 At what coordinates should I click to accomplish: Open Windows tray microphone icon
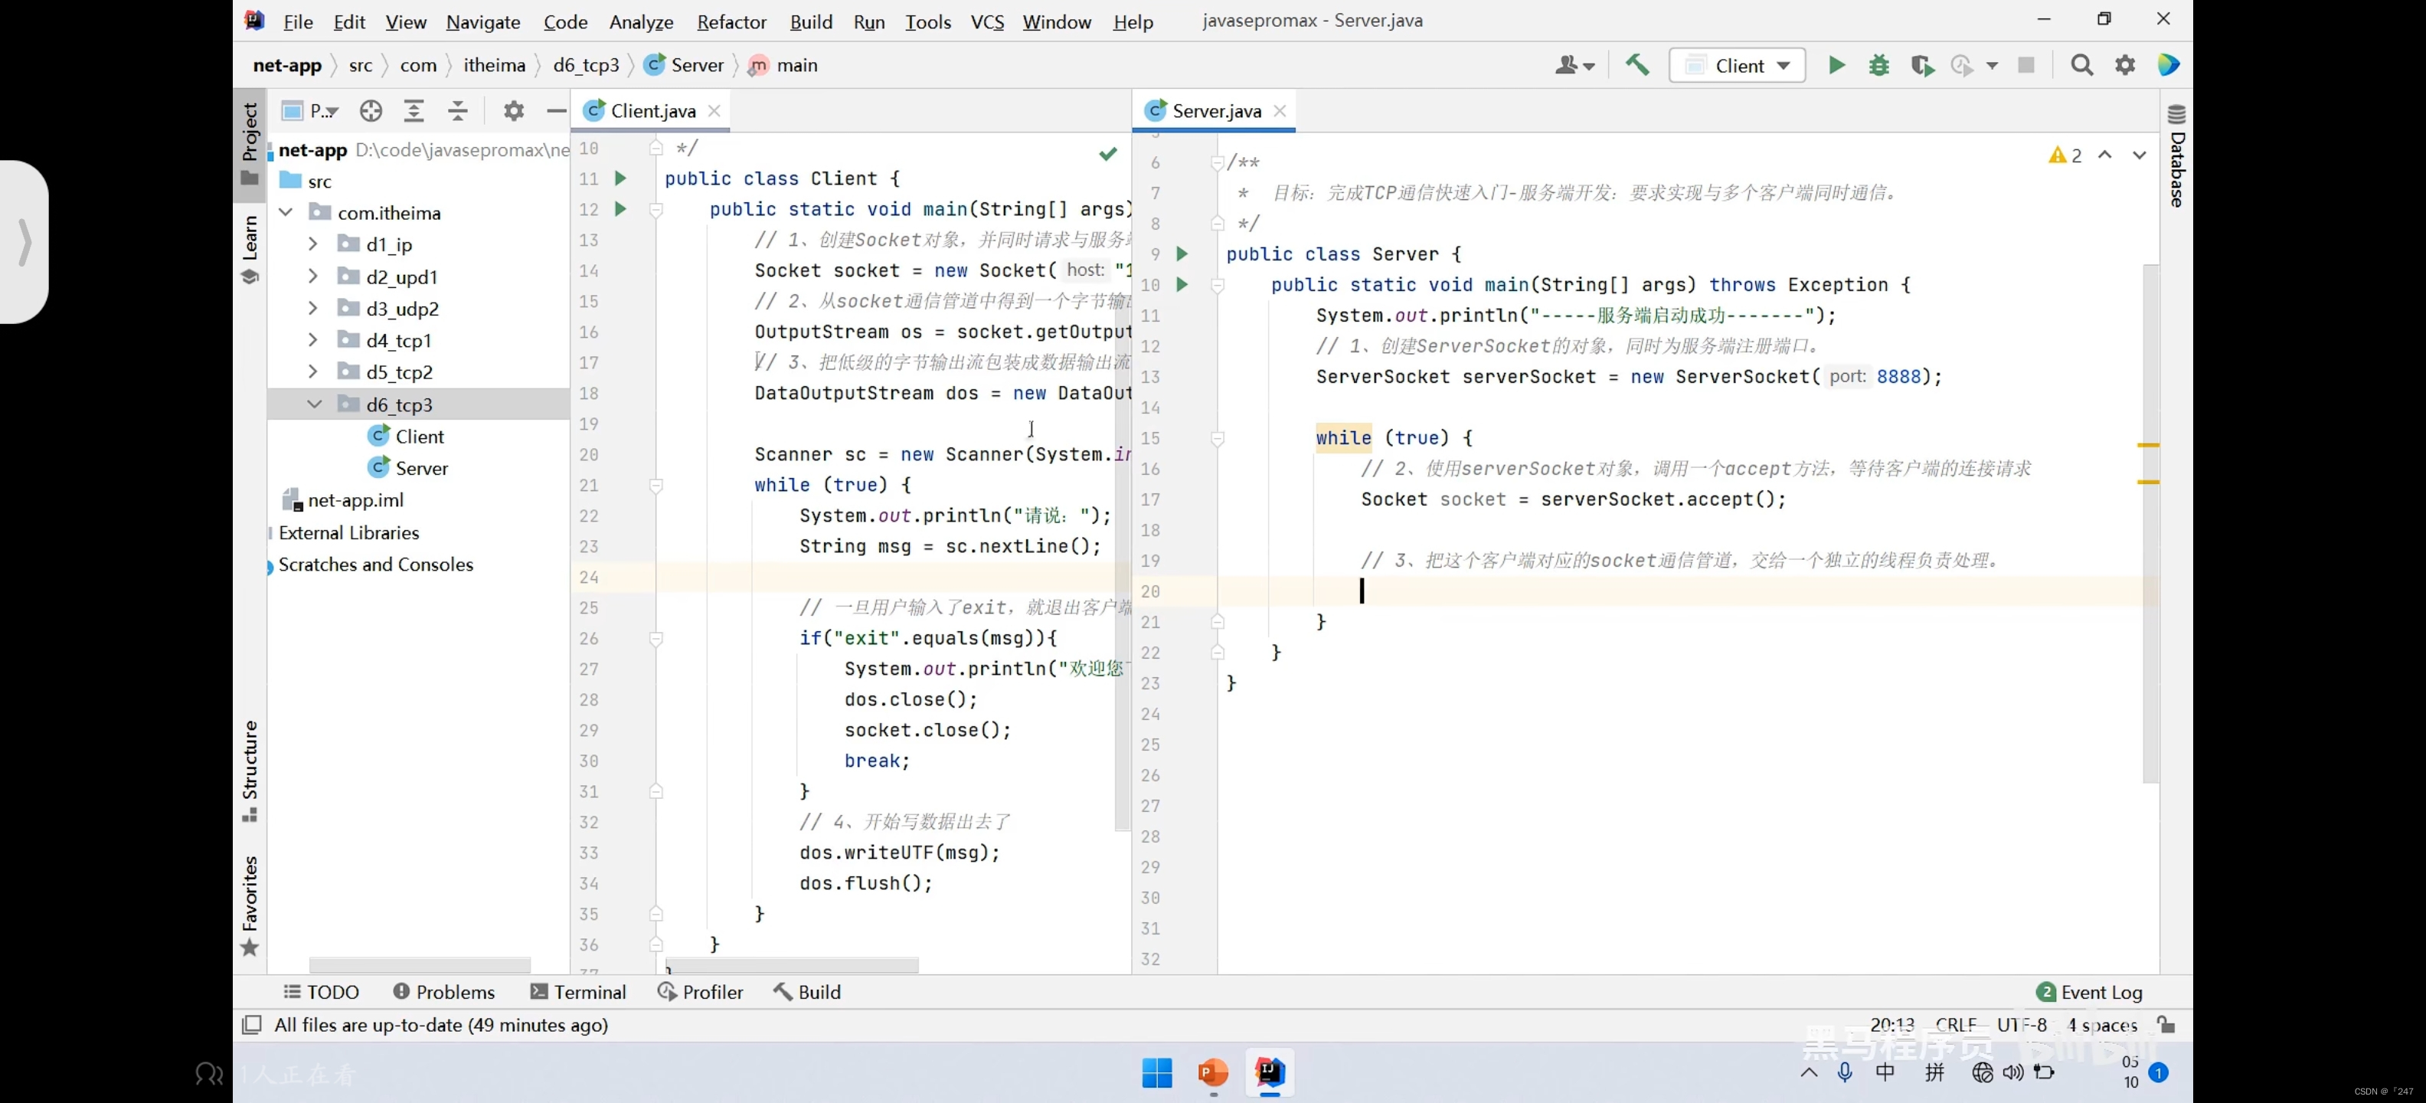point(1844,1072)
